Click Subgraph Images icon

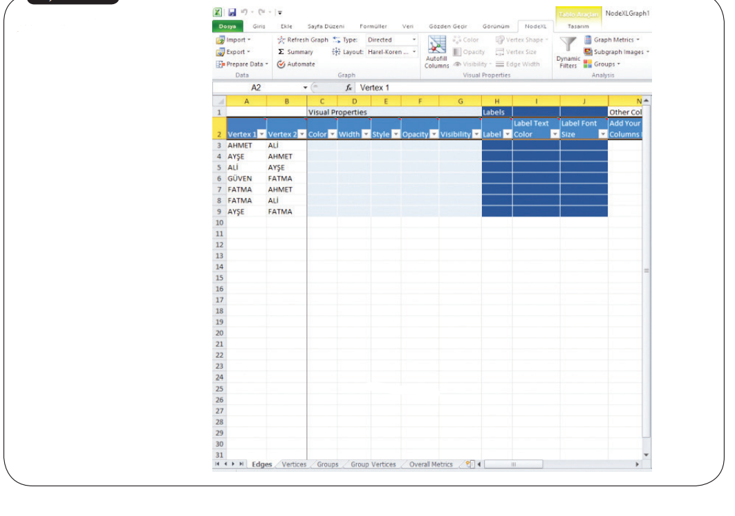[588, 52]
